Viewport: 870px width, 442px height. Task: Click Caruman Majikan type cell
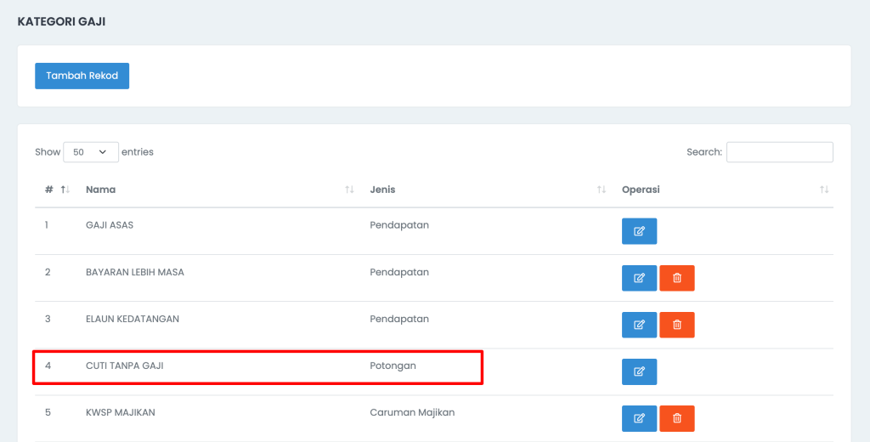(412, 412)
